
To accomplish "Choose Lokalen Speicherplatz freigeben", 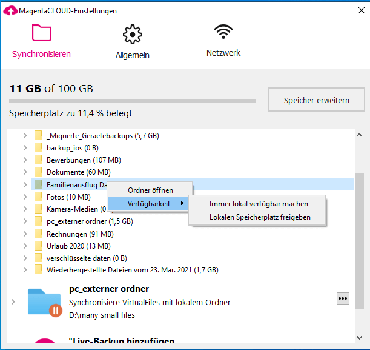I will pos(260,217).
